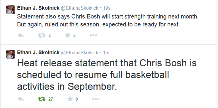View the 2 retweets count on top tweet
The image size is (218, 108).
(50, 36)
